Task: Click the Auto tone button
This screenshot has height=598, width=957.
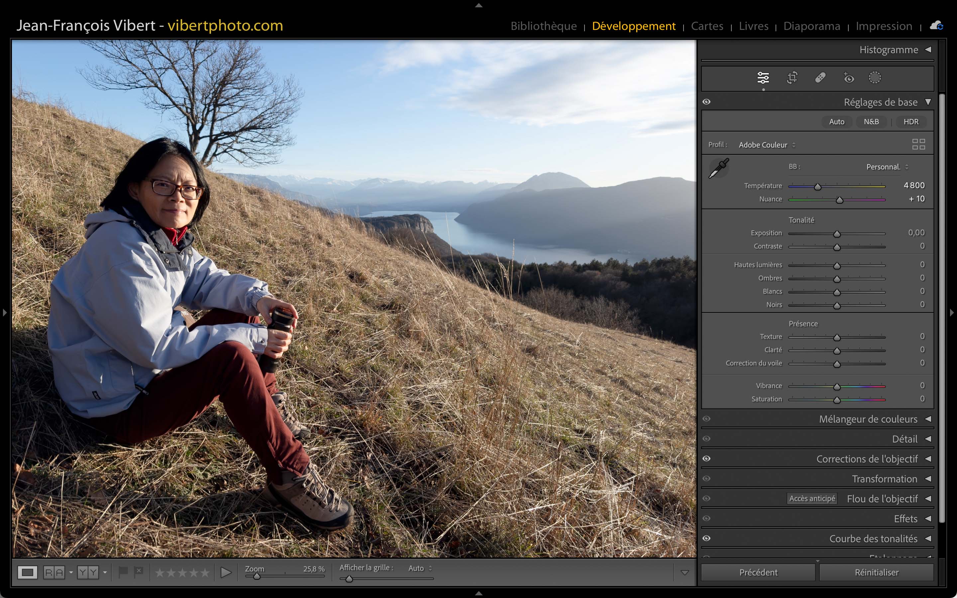Action: 836,122
